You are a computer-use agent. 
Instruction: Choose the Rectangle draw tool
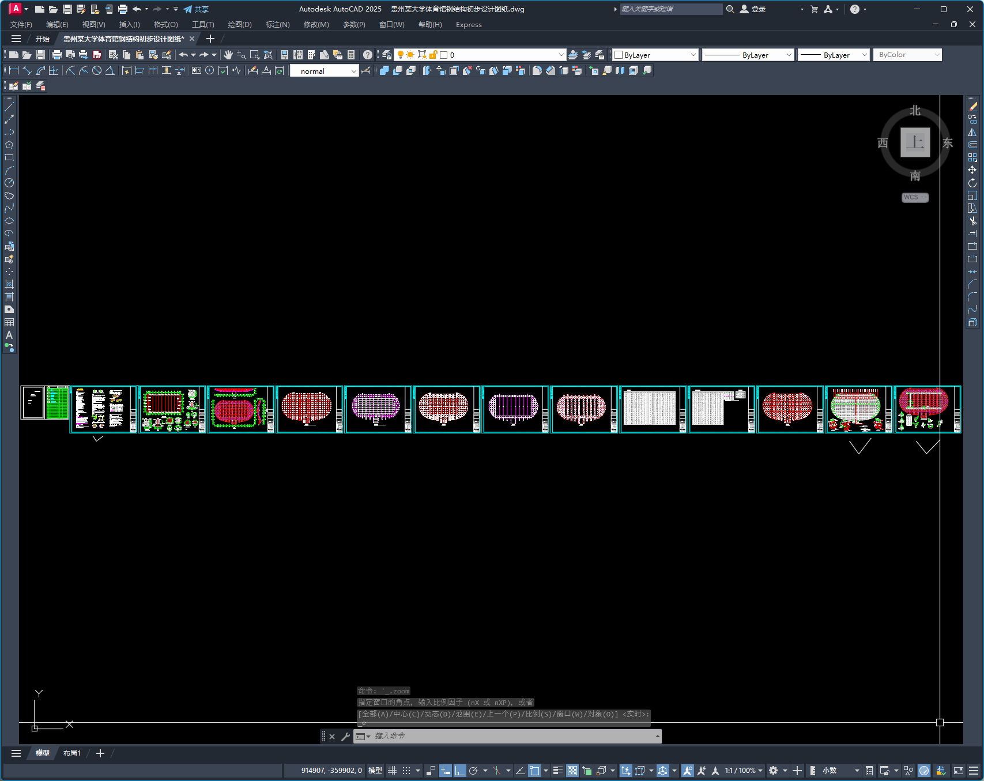9,157
